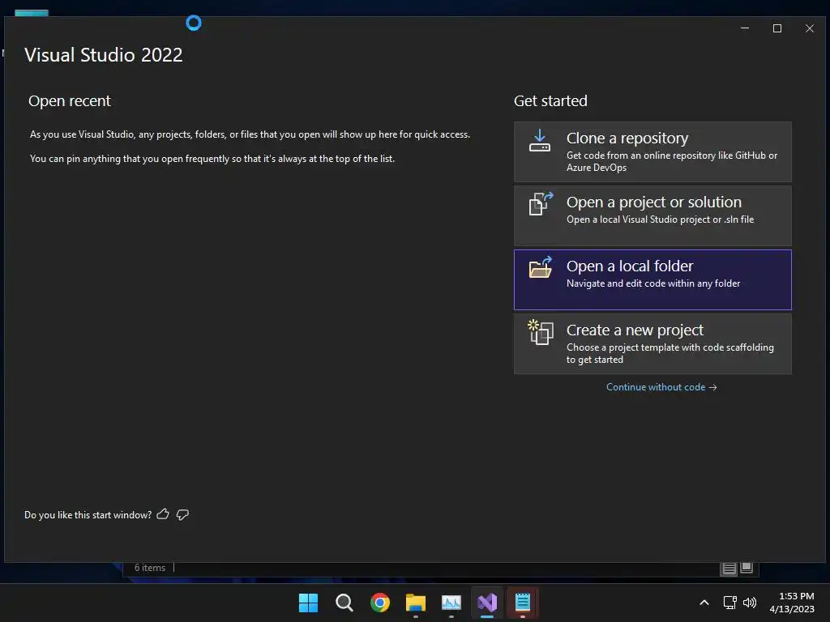
Task: Open the performance monitor taskbar app
Action: [451, 603]
